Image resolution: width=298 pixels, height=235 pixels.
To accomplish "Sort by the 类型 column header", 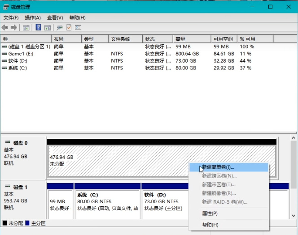I will click(x=95, y=39).
